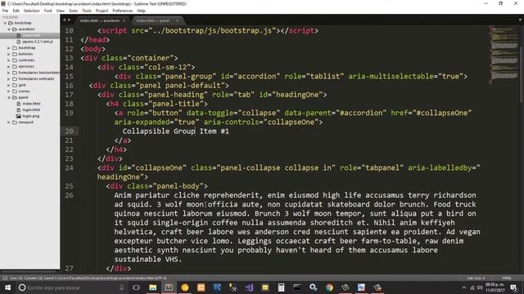Open the Preferences menu
Image resolution: width=524 pixels, height=294 pixels.
pyautogui.click(x=123, y=11)
